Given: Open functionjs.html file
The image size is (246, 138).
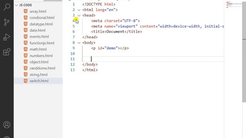Looking at the screenshot, I should 42,43.
